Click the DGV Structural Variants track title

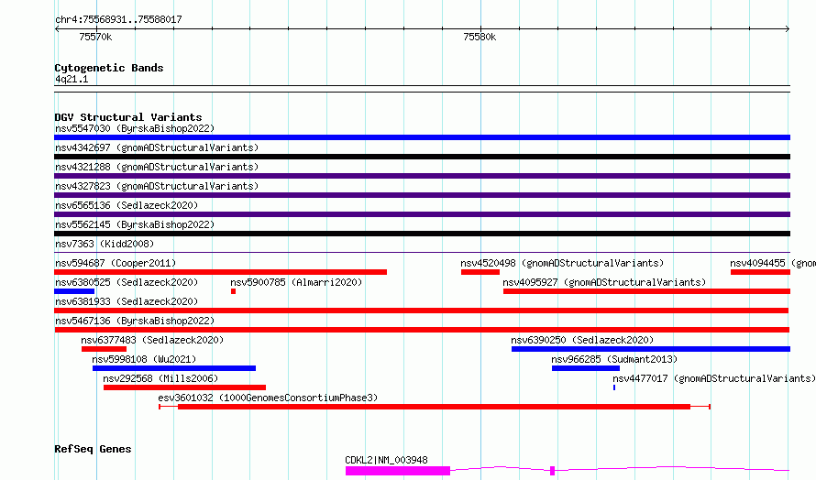128,117
